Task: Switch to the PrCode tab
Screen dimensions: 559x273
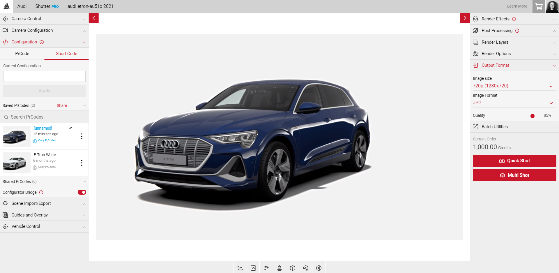Action: (x=22, y=54)
